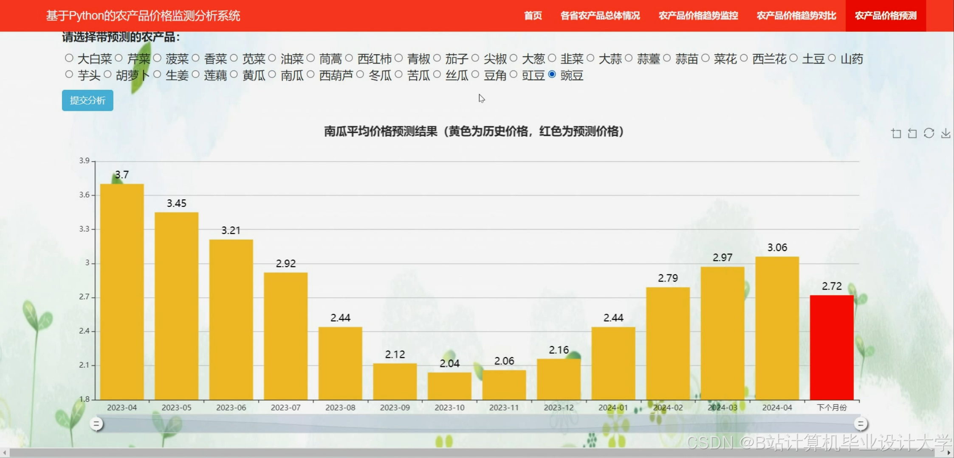
Task: Go to 农产品价格趋势监控 page
Action: [x=698, y=16]
